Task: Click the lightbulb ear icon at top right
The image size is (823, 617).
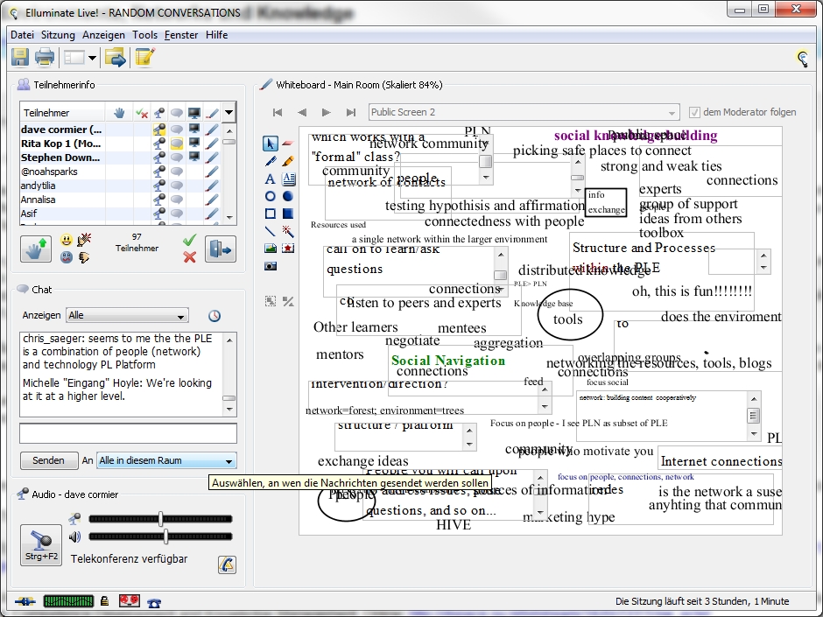Action: pos(802,59)
